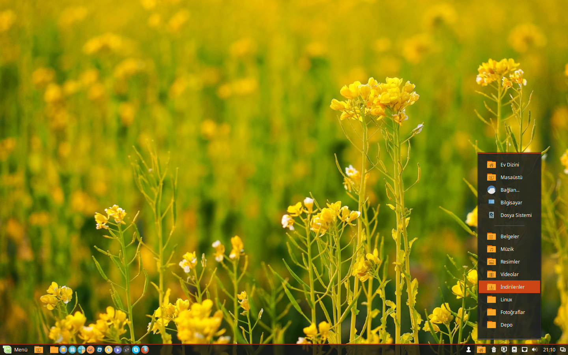568x355 pixels.
Task: Open the calculator icon in the panel
Action: (x=81, y=349)
